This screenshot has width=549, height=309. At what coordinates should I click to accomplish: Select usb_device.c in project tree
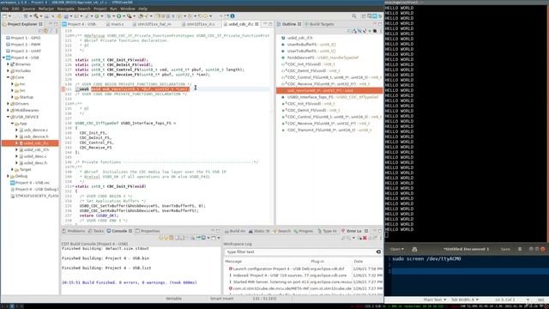click(x=36, y=130)
